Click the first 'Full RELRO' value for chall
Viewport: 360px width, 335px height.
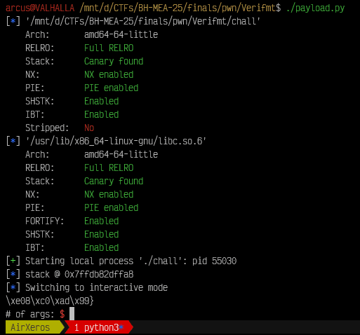109,48
